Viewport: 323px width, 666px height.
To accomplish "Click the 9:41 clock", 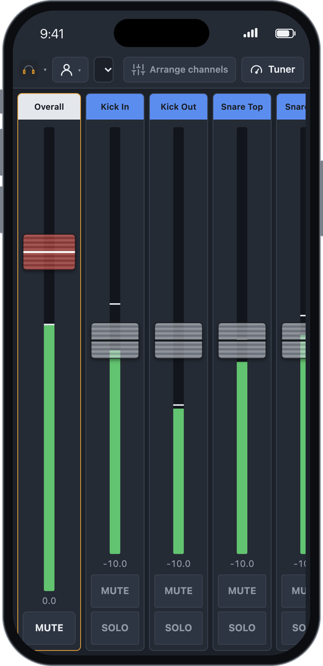I will (x=52, y=34).
